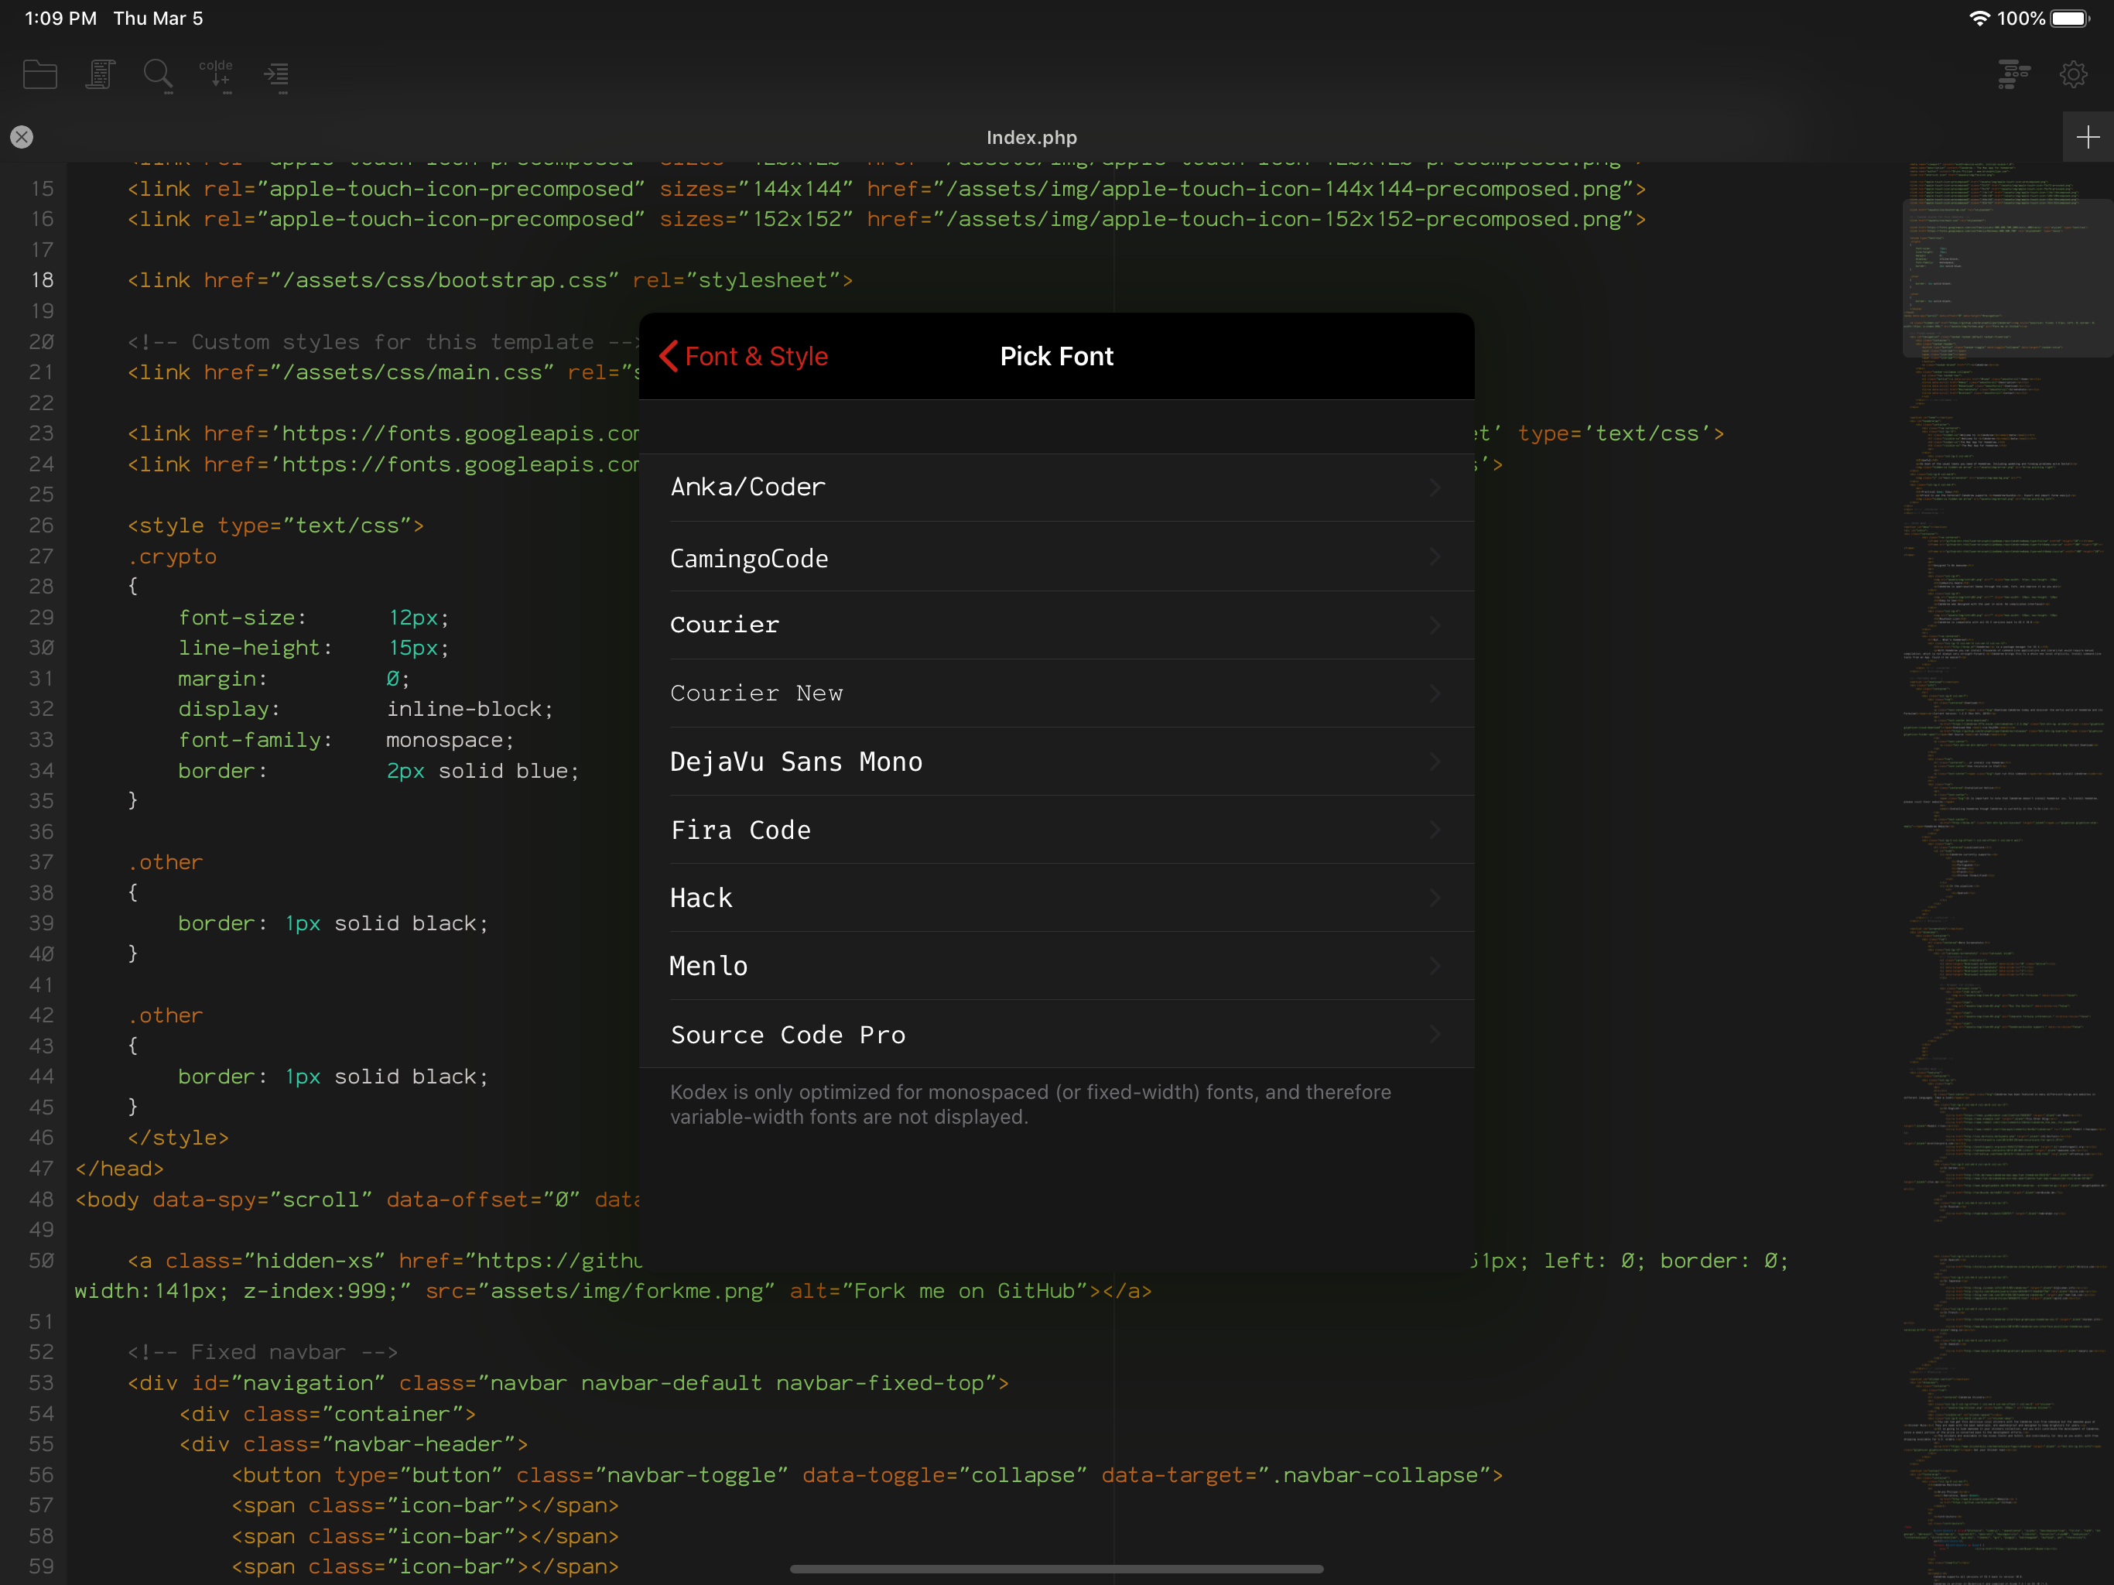Open the settings gear icon
Screen dimensions: 2114x1585
coord(2072,74)
